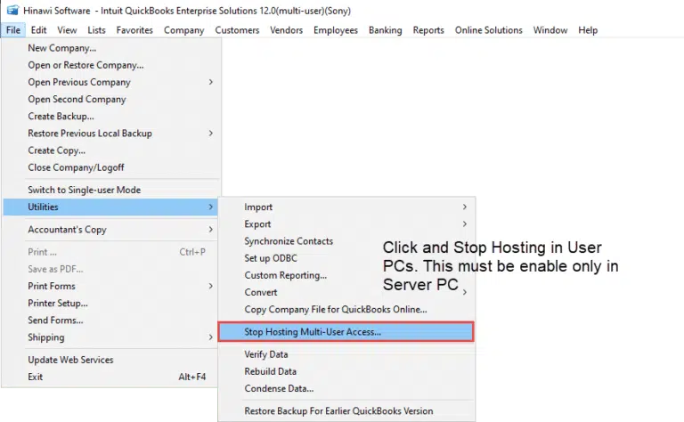Expand the Convert submenu
This screenshot has height=422, width=684.
point(346,292)
